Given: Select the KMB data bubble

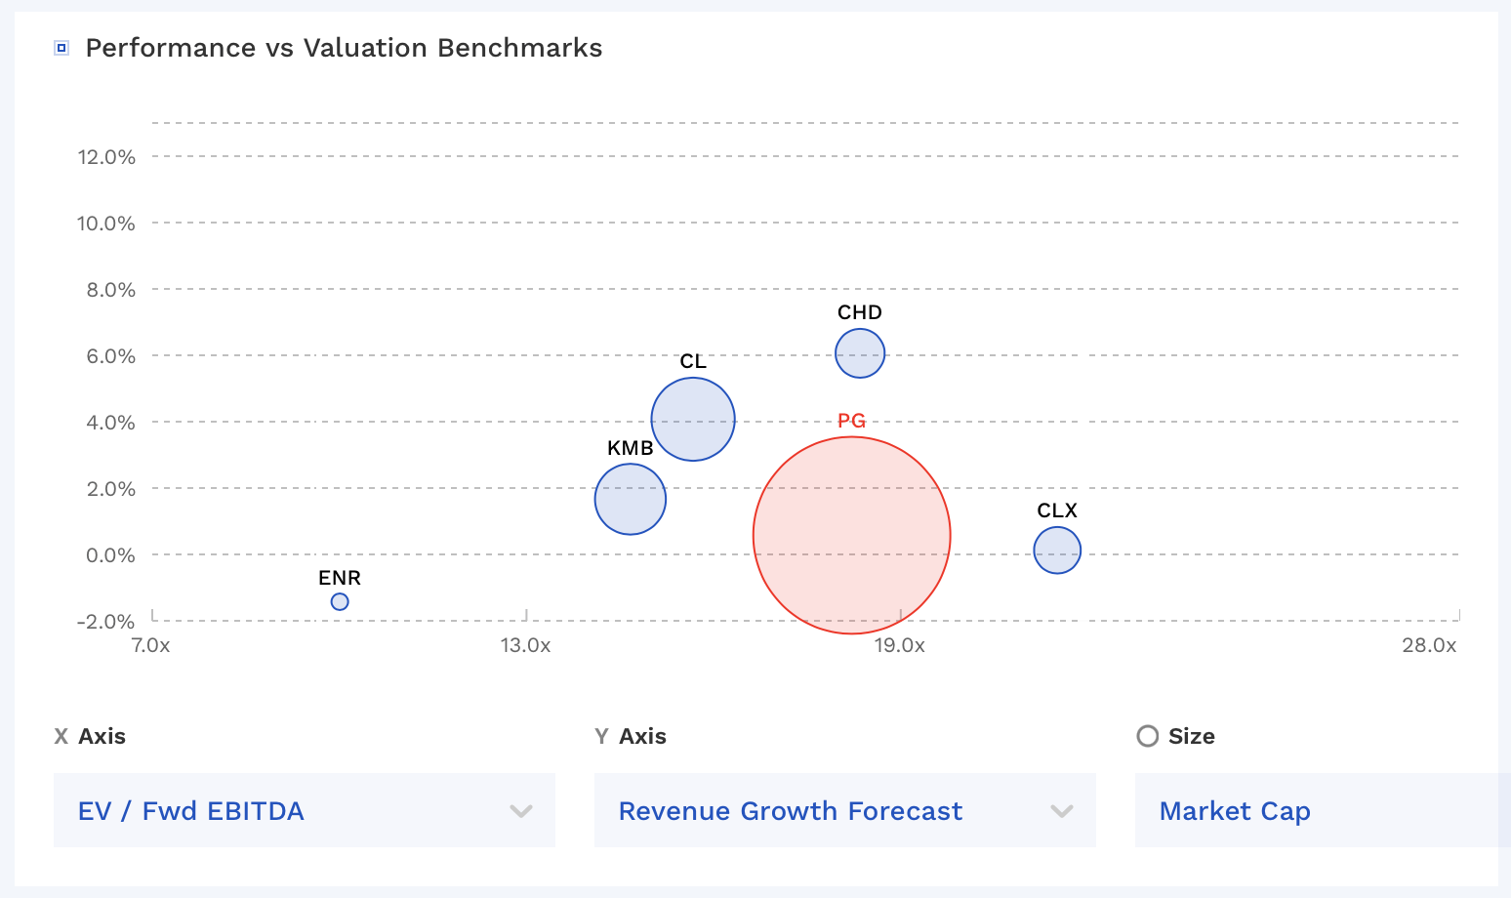Looking at the screenshot, I should [630, 499].
